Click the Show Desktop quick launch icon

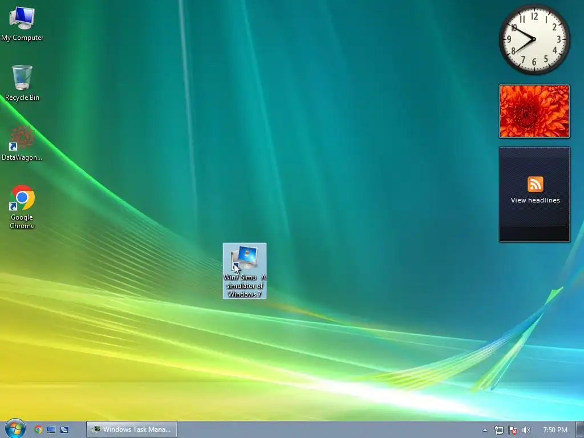(x=51, y=429)
